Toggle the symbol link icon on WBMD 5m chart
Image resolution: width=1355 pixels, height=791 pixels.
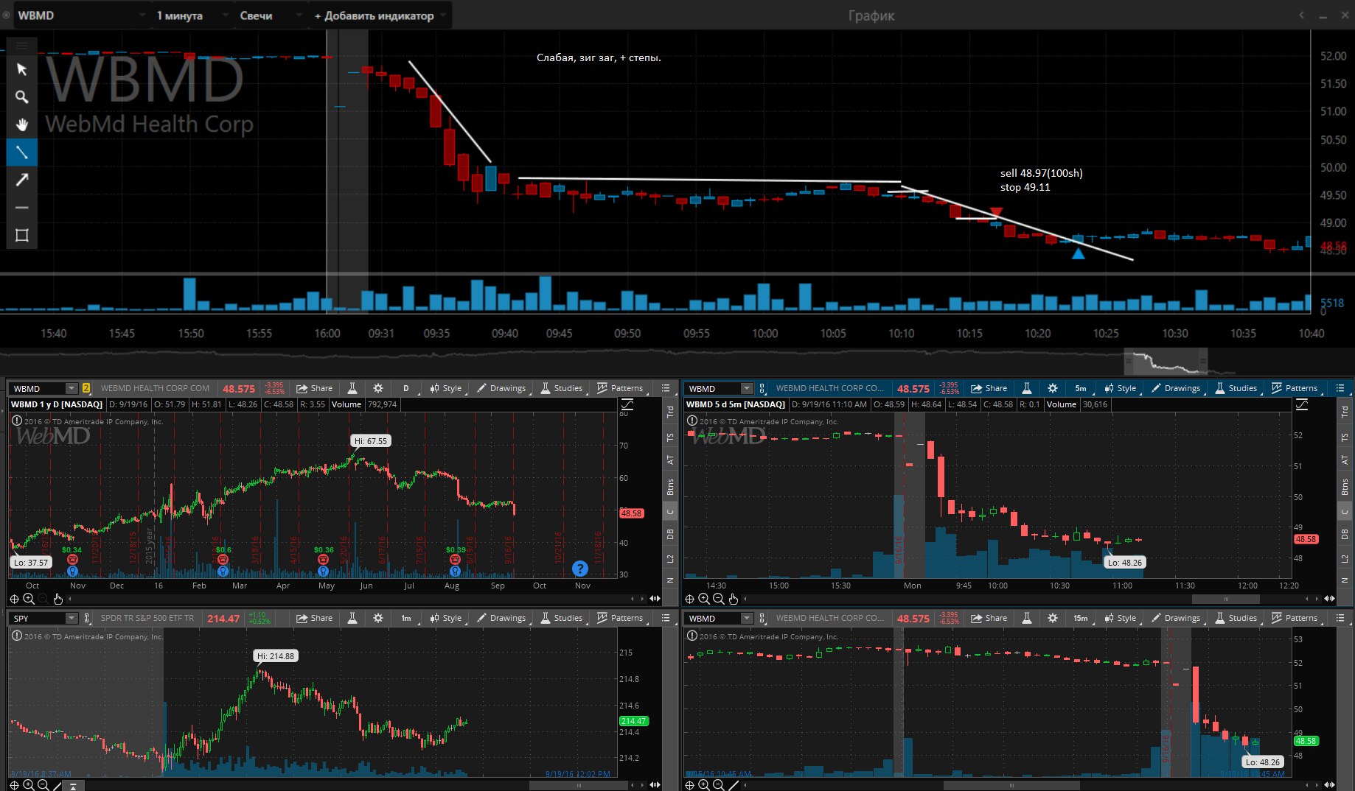click(762, 388)
